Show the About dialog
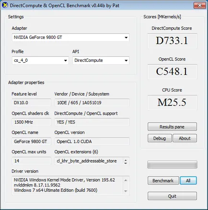Screen dimensions: 208x210 185,138
